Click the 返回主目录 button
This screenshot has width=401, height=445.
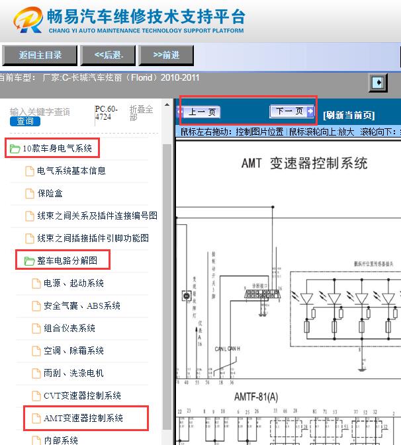tap(40, 55)
